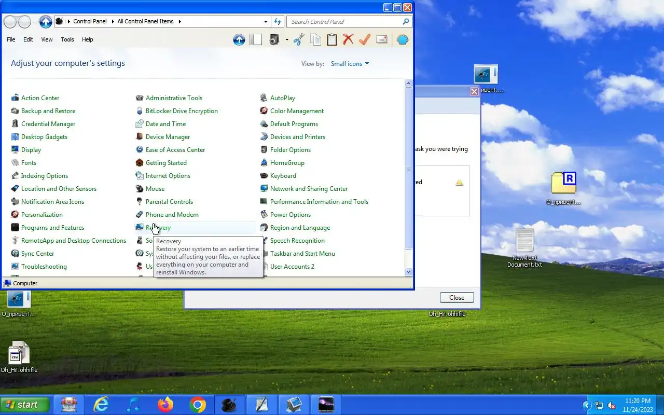664x415 pixels.
Task: Click the Up arrow toolbar icon in menu row
Action: [239, 39]
